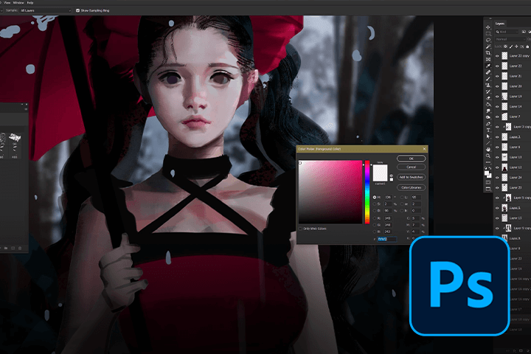Open Color Libraries button

click(x=411, y=187)
